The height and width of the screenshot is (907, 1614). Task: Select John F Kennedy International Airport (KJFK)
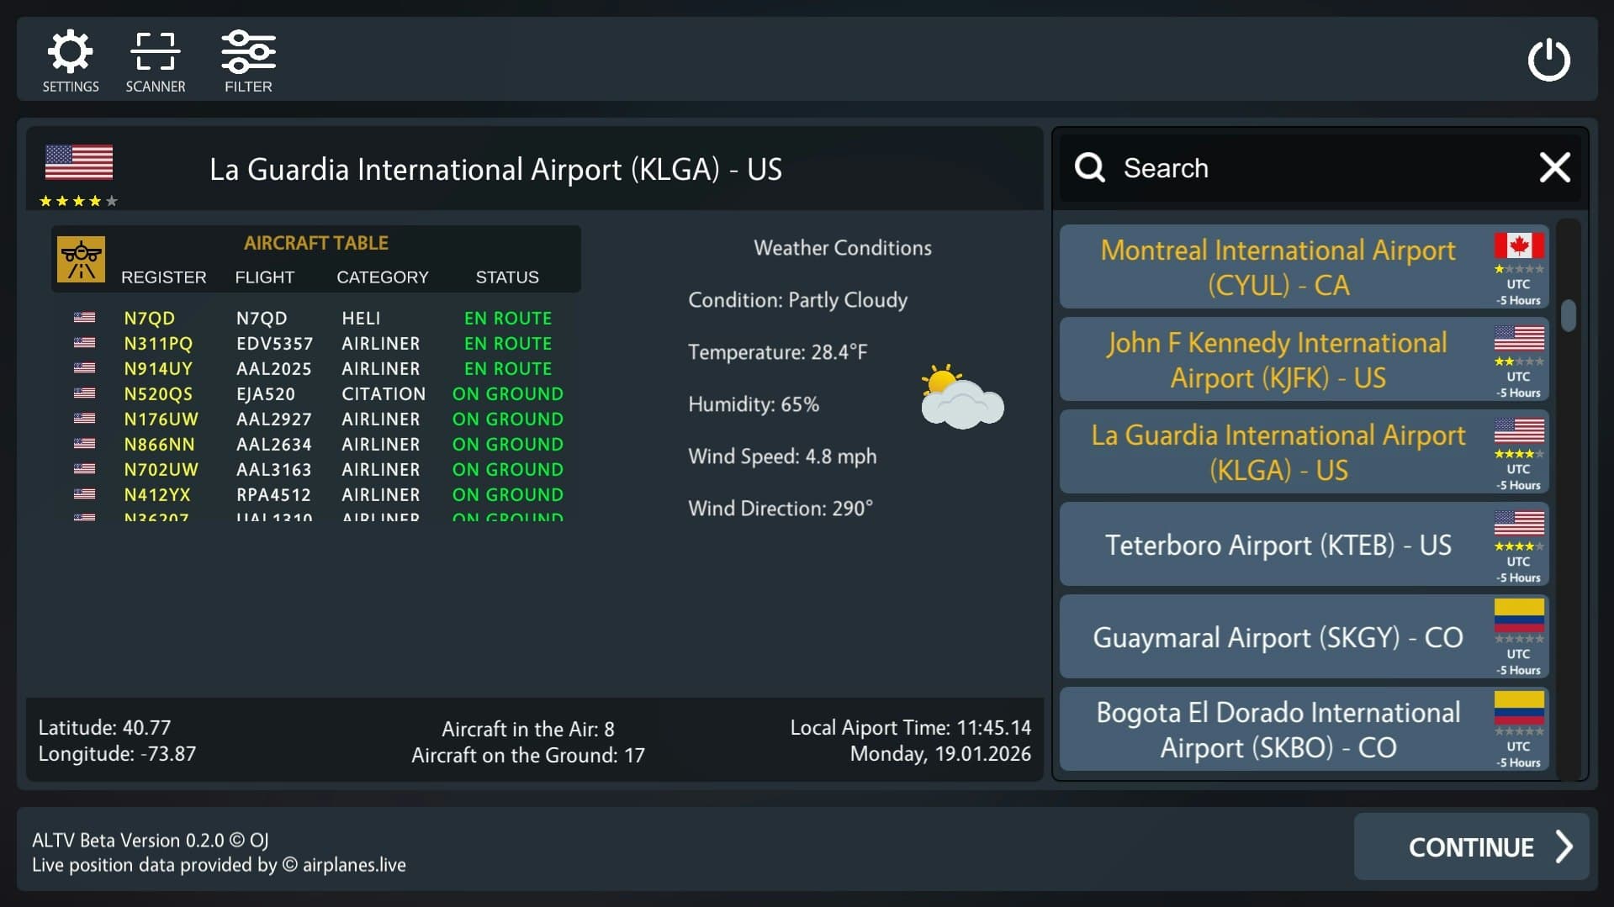(x=1278, y=359)
